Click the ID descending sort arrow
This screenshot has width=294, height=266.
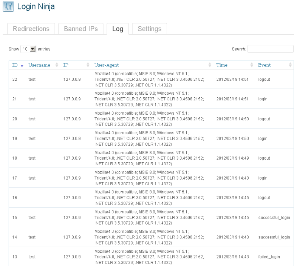pos(22,66)
